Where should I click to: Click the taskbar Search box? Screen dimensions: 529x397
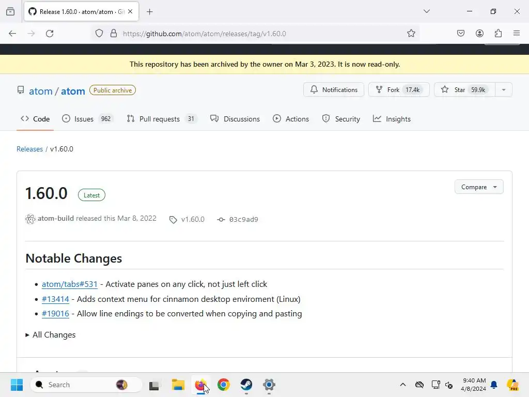[x=86, y=385]
